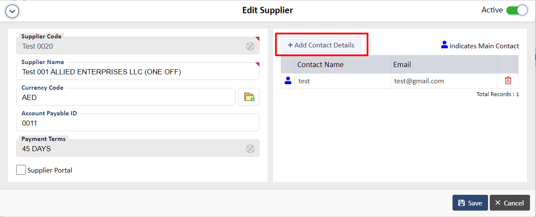Click the X icon on Cancel button
The height and width of the screenshot is (217, 536).
pyautogui.click(x=497, y=203)
